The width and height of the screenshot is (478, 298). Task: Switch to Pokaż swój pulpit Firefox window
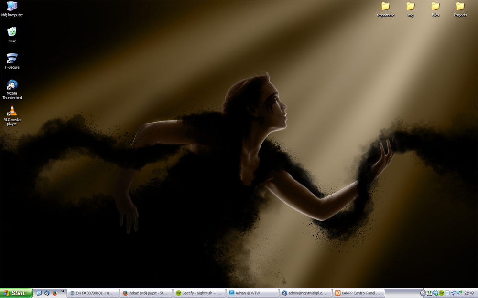146,293
